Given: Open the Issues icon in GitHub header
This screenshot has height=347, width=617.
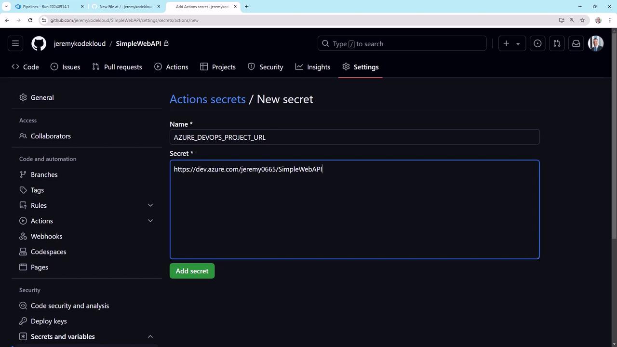Looking at the screenshot, I should click(x=537, y=43).
